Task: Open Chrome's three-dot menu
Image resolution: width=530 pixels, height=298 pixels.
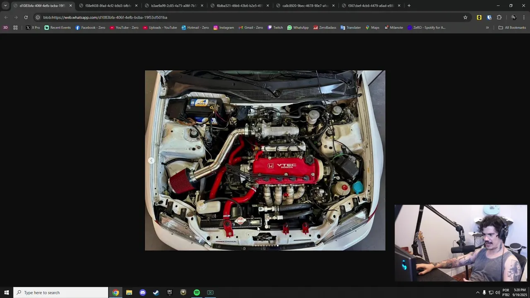Action: 524,17
